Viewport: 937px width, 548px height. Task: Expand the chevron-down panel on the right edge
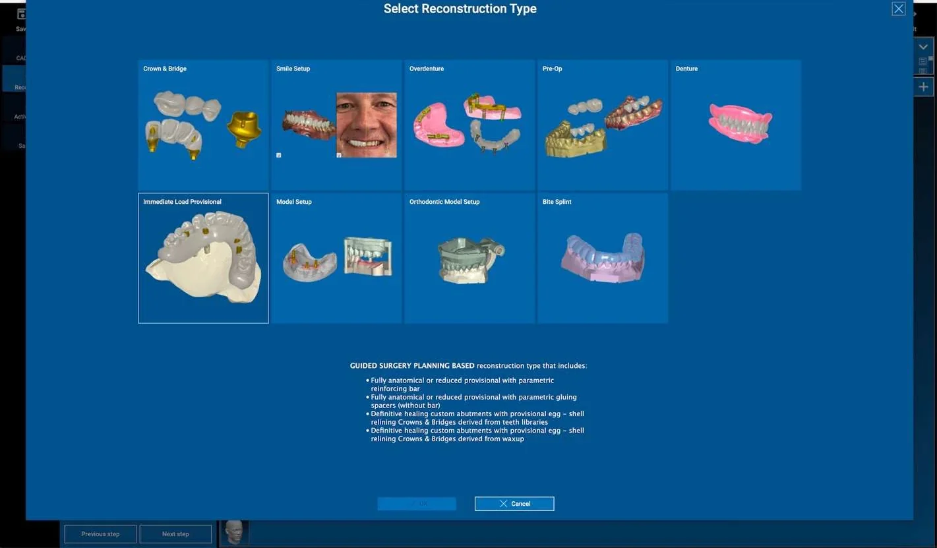[x=923, y=47]
